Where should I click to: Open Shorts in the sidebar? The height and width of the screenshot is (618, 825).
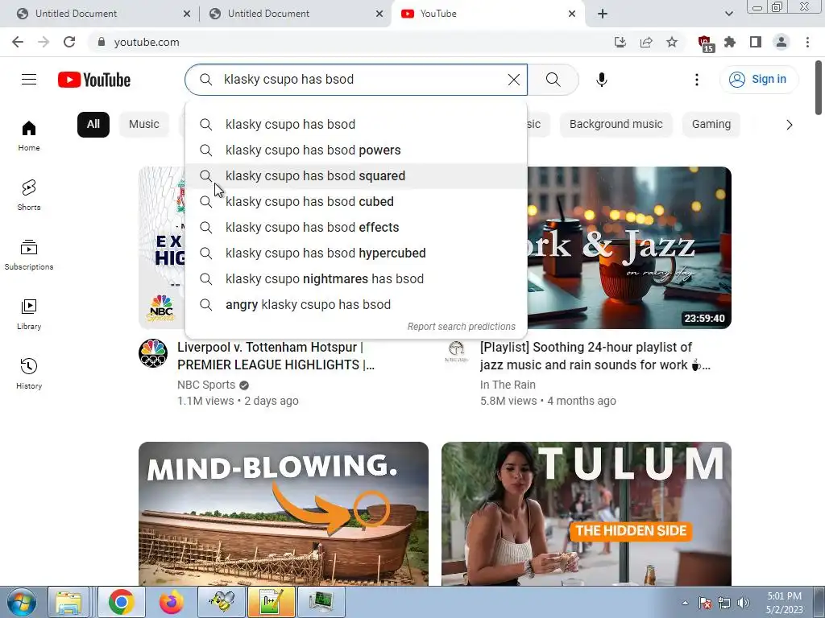29,196
